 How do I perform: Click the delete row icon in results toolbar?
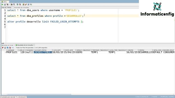10,48
